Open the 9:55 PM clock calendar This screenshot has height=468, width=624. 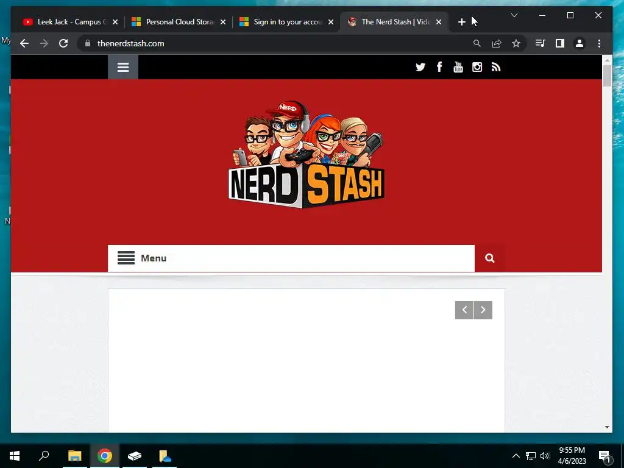[572, 456]
